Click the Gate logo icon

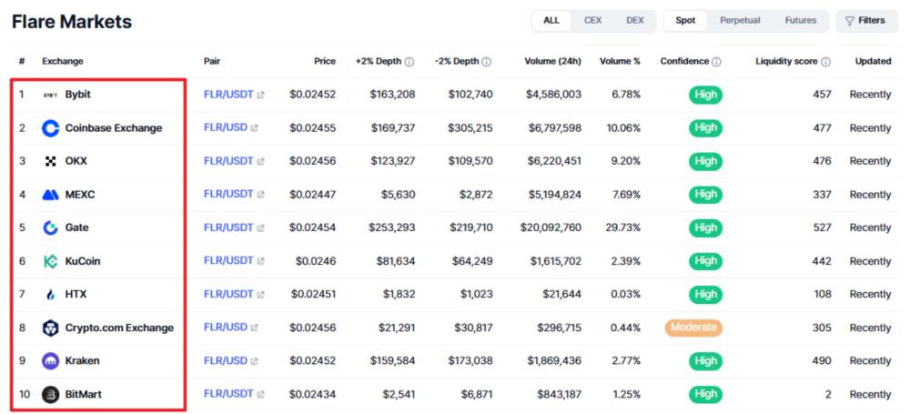[x=50, y=227]
